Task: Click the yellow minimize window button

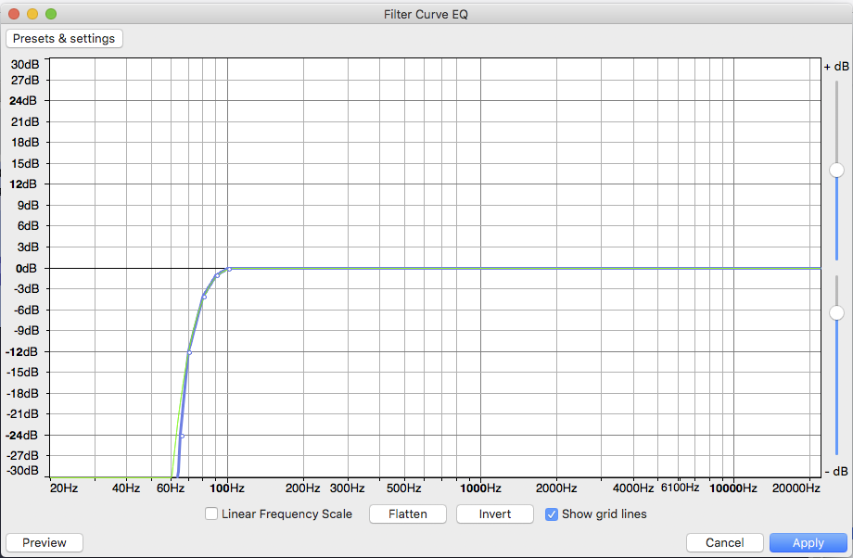Action: [32, 14]
